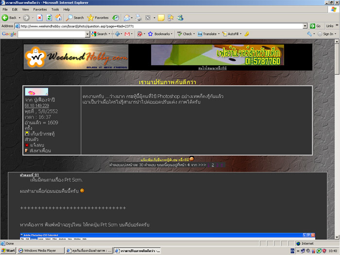This screenshot has width=340, height=255.
Task: Click the save-to-personal-thread icon
Action: 27,133
